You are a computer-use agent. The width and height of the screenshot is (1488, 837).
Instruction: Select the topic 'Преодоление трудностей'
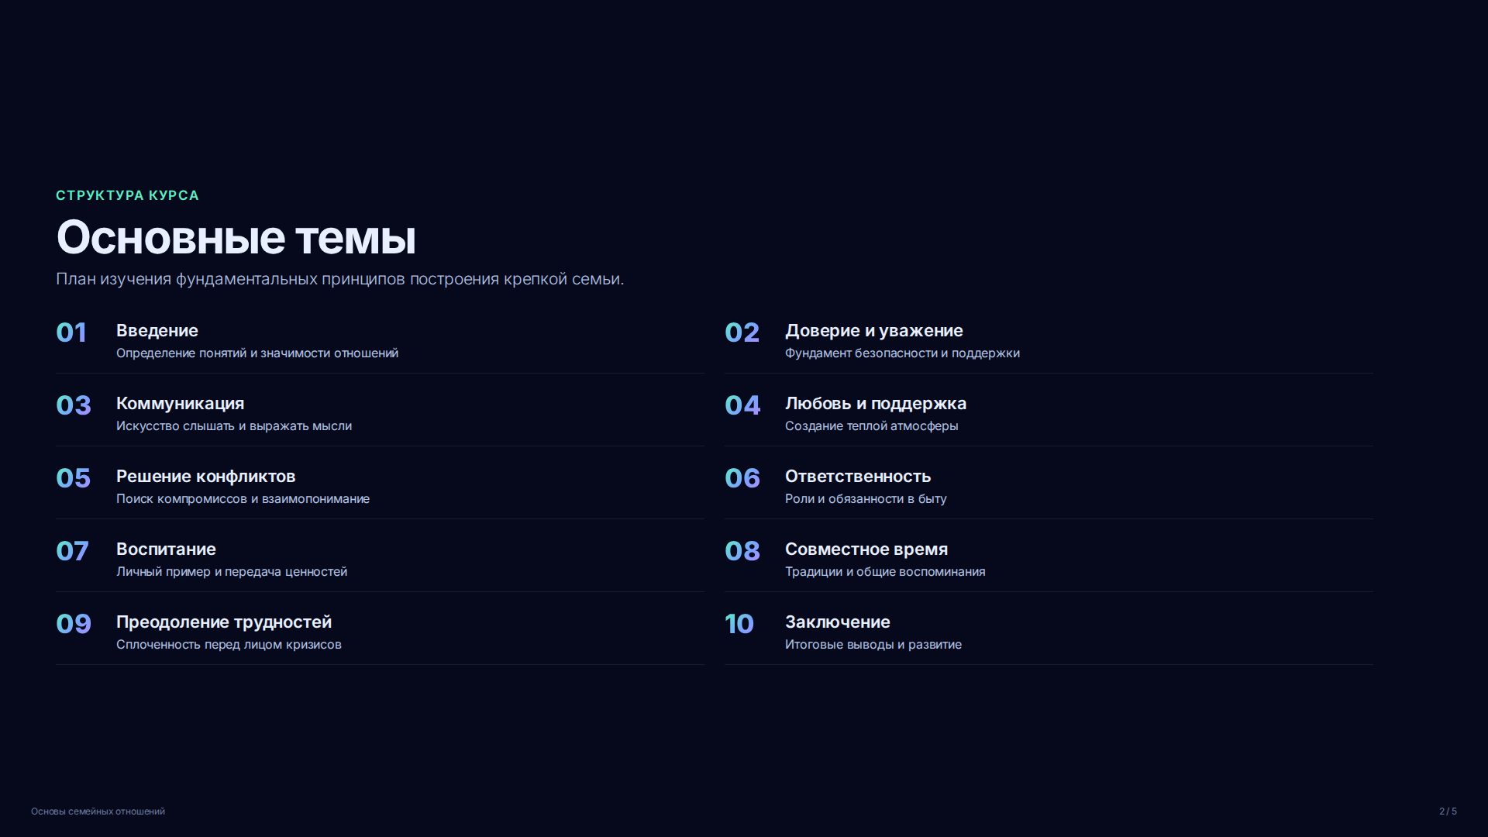[224, 622]
